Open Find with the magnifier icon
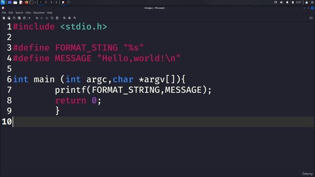The height and width of the screenshot is (177, 315). [64, 18]
